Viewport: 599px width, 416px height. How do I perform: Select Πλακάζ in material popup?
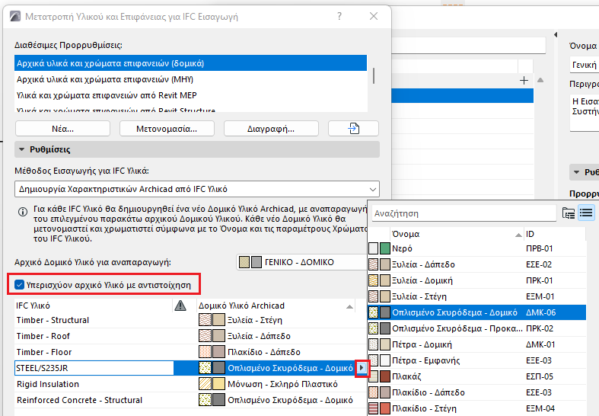click(476, 376)
